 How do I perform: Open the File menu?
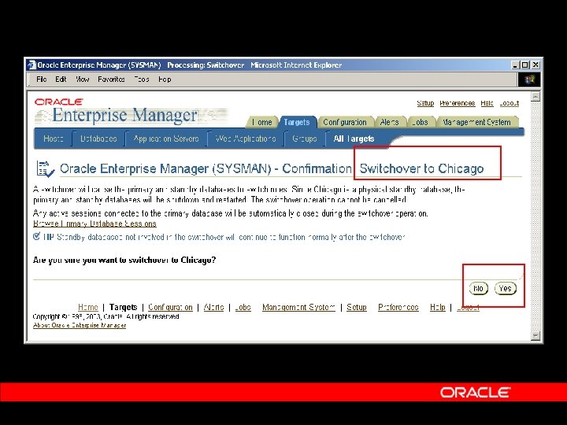[x=42, y=79]
